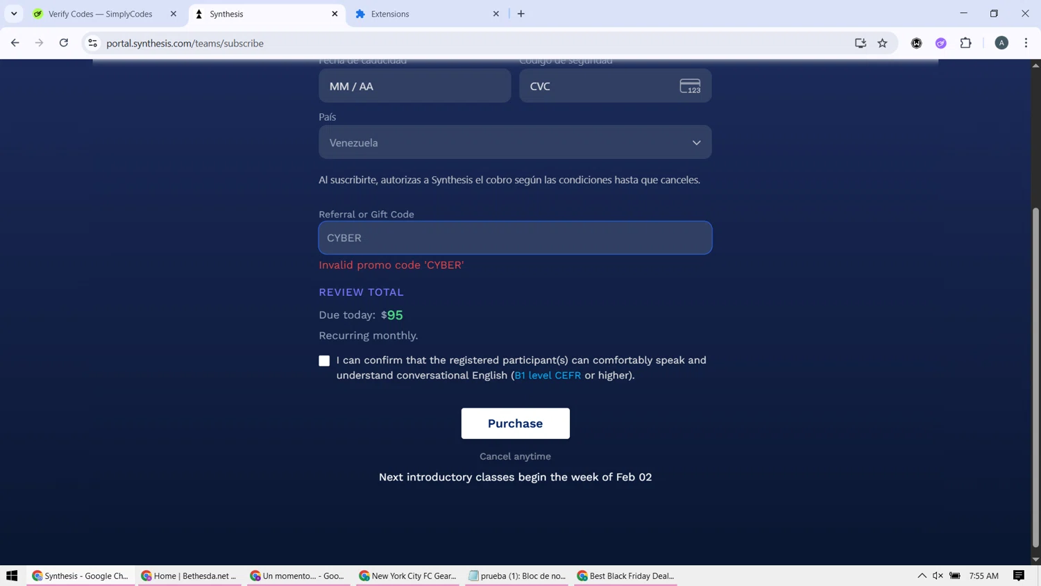
Task: Open Chrome three-dot menu
Action: coord(1026,43)
